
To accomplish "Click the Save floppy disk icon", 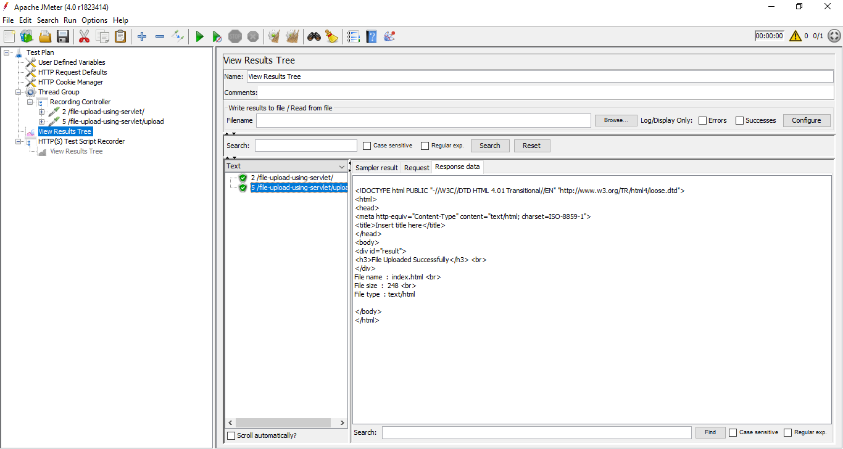I will pos(62,36).
